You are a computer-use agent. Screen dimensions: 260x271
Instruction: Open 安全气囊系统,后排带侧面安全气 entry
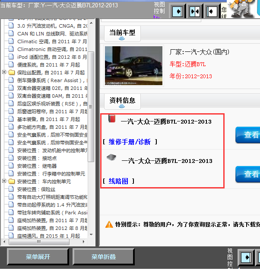52,143
